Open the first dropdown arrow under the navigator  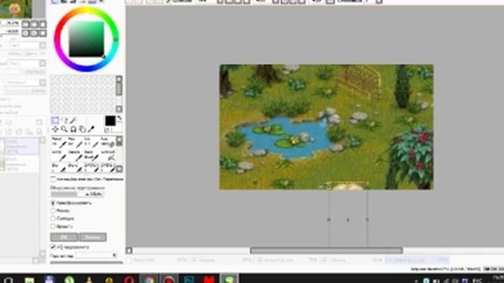pyautogui.click(x=43, y=46)
